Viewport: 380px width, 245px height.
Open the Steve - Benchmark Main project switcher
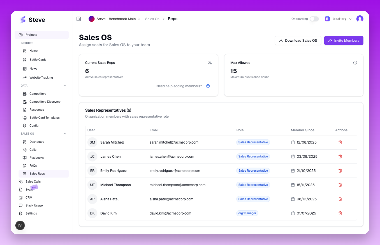coord(114,19)
